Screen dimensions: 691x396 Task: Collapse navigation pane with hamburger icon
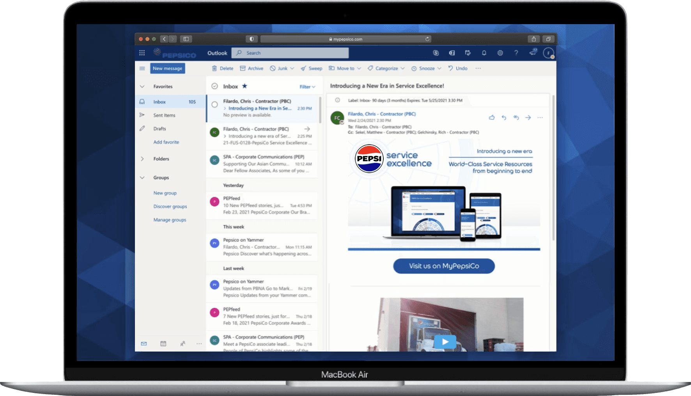[x=142, y=69]
